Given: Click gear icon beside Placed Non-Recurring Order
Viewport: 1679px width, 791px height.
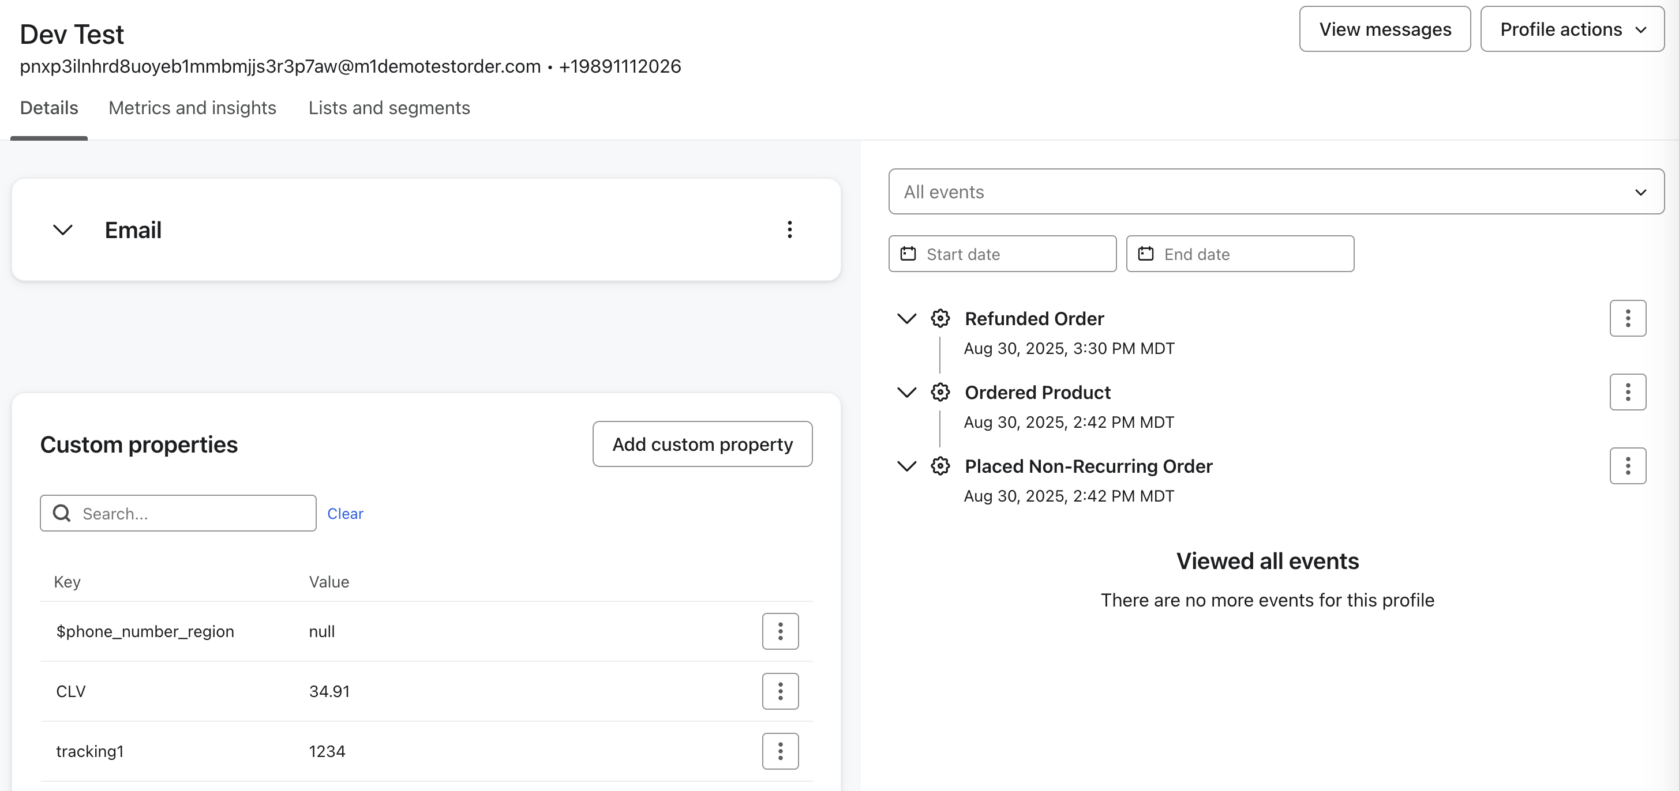Looking at the screenshot, I should 940,465.
